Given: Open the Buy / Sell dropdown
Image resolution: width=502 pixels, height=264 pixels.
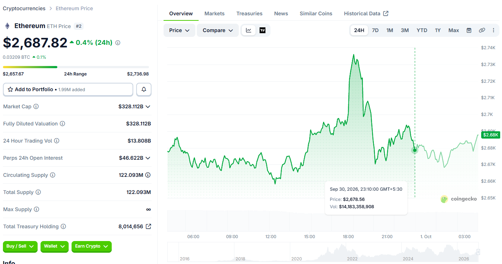Looking at the screenshot, I should click(20, 246).
